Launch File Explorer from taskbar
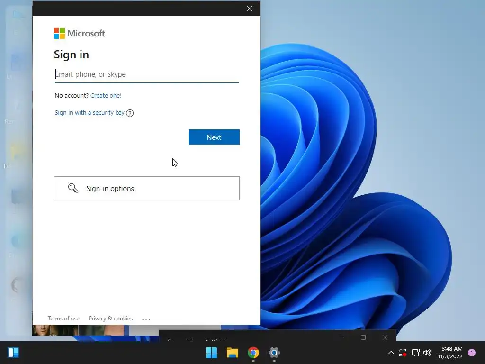485x364 pixels. 232,353
